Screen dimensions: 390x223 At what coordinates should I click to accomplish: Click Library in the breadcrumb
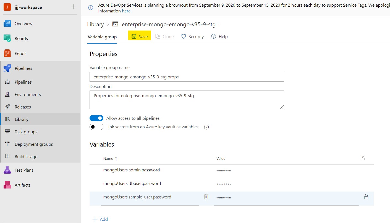point(95,24)
